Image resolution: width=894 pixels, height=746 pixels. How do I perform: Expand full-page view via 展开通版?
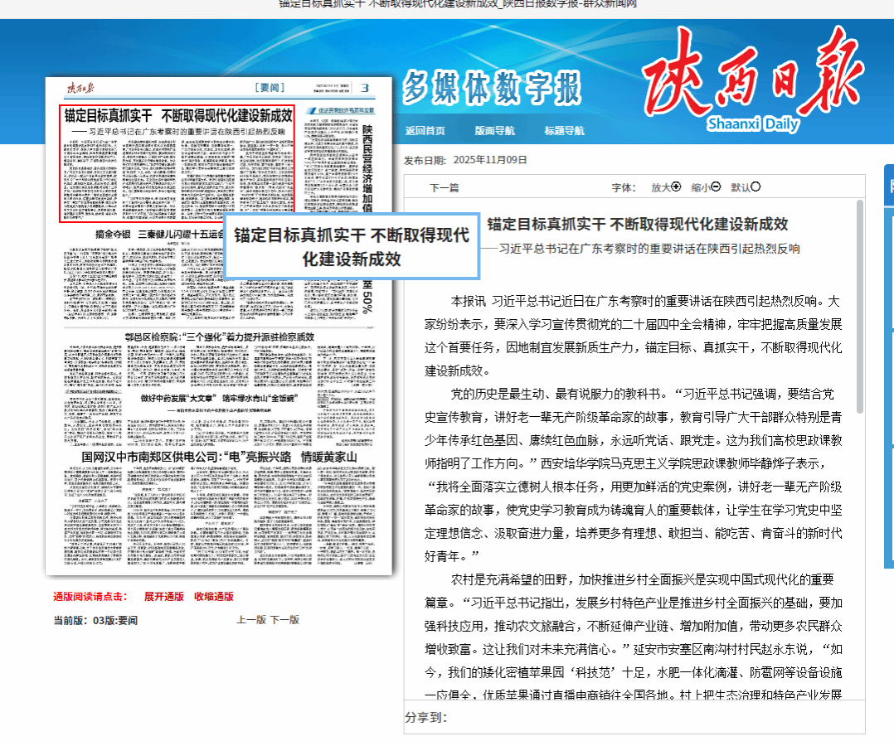coord(163,596)
